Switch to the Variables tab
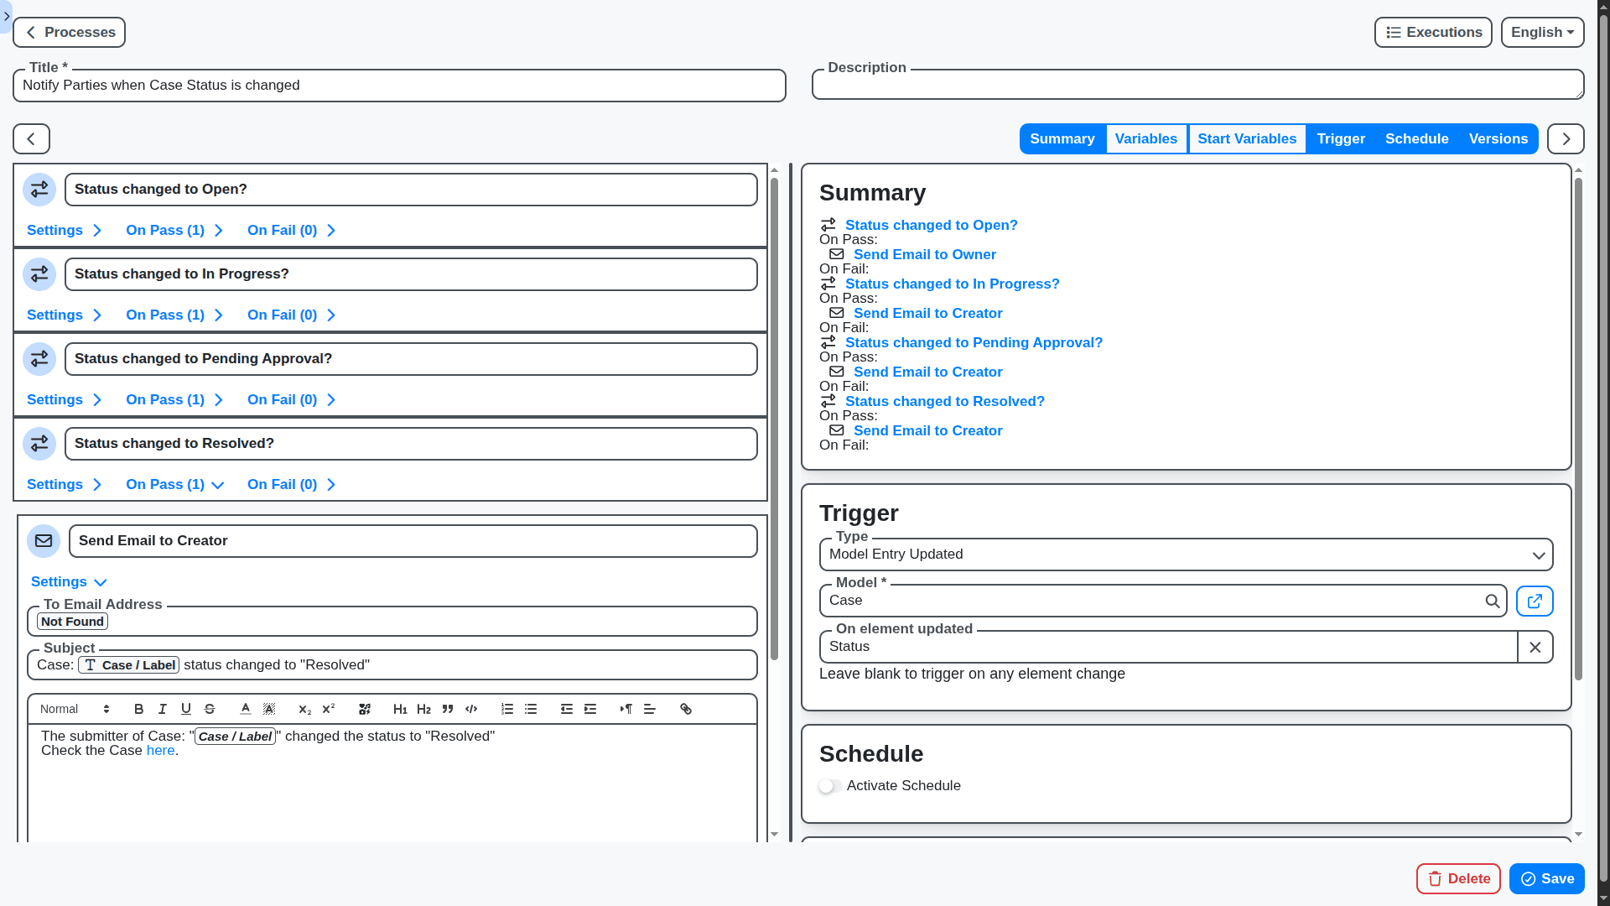1610x906 pixels. coord(1146,138)
